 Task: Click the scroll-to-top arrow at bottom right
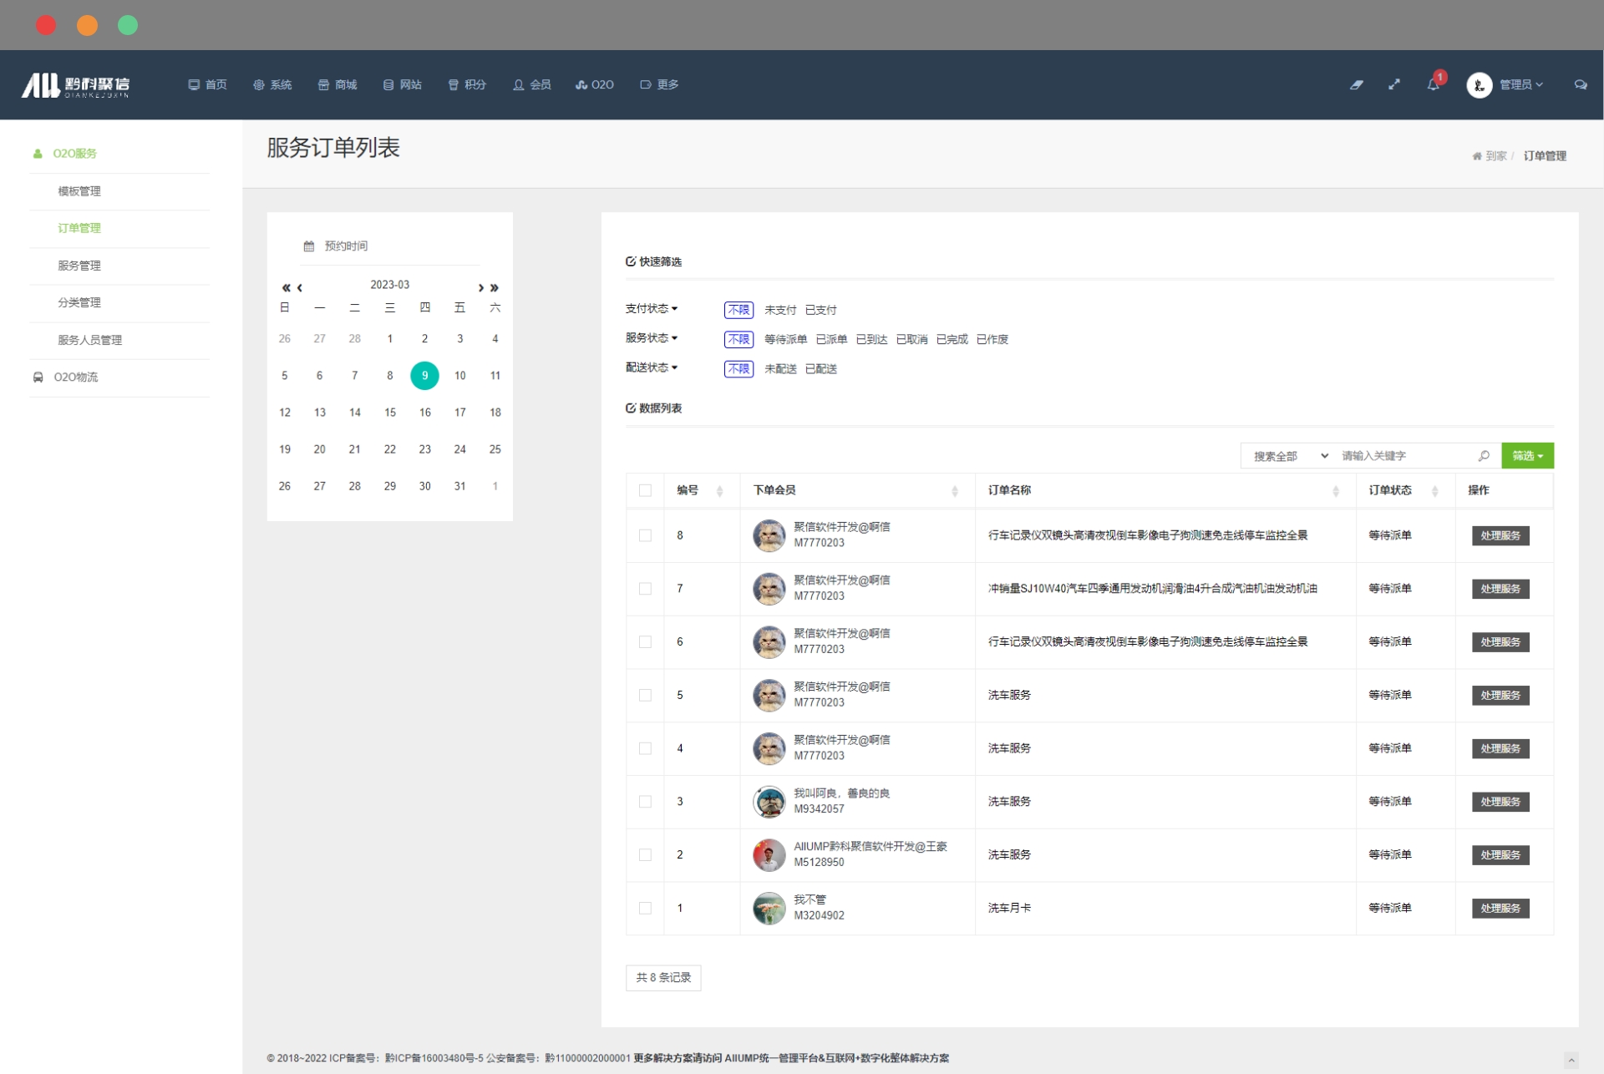point(1571,1060)
